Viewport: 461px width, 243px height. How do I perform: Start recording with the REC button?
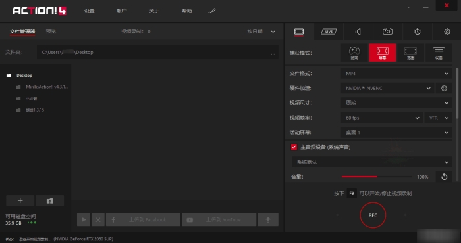pos(373,215)
